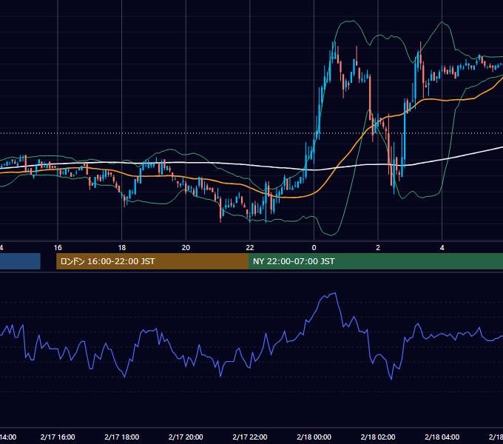Click hour label 2 on price chart axis
The image size is (503, 444).
pyautogui.click(x=378, y=248)
